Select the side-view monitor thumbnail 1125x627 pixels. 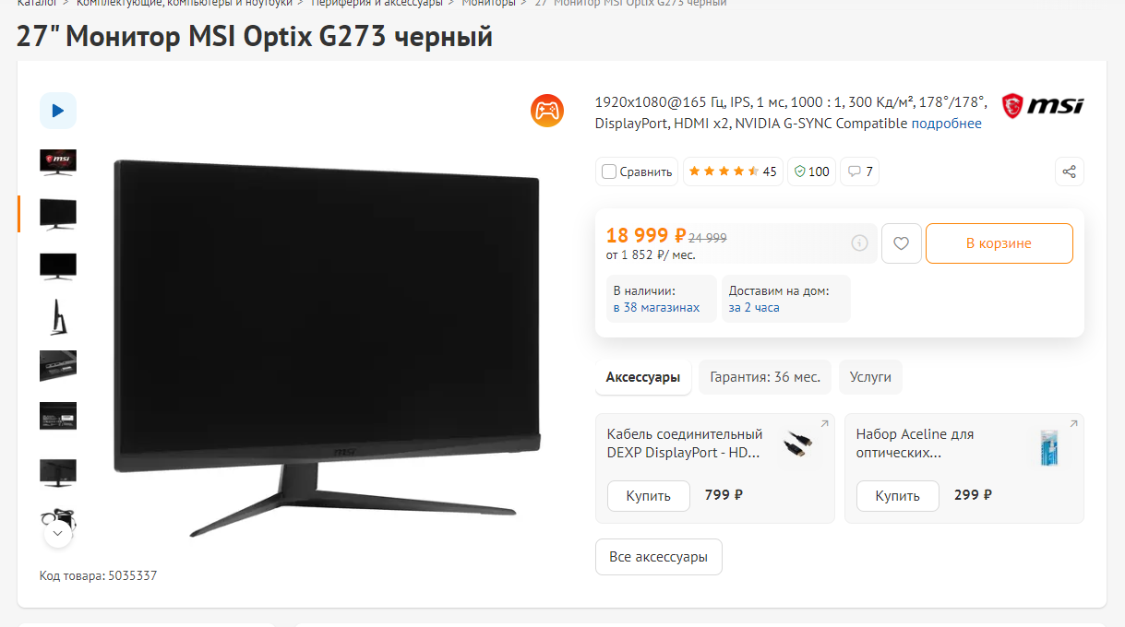tap(58, 316)
